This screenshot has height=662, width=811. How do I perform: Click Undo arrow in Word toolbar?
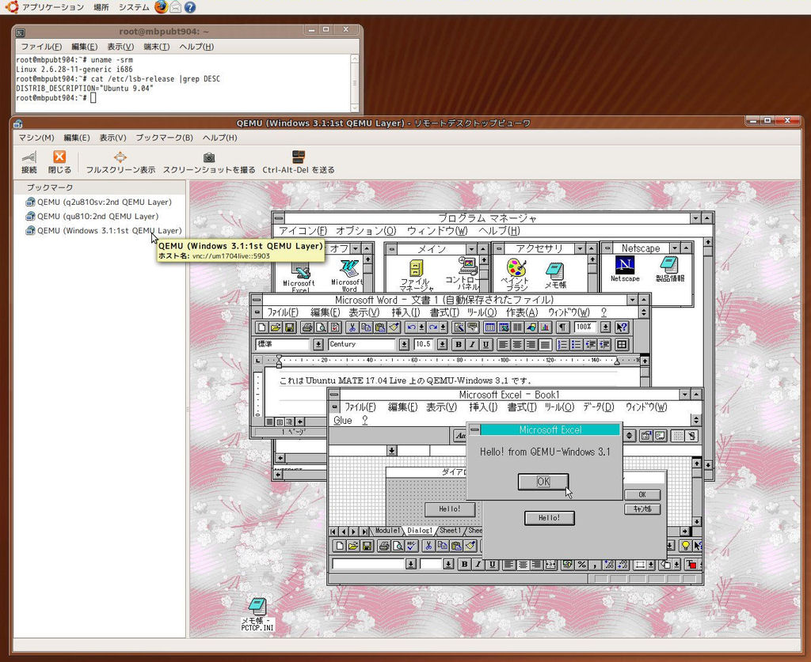point(411,327)
